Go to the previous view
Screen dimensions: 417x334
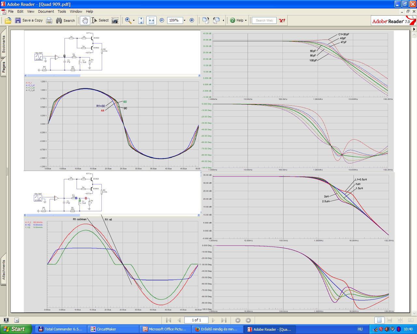238,320
